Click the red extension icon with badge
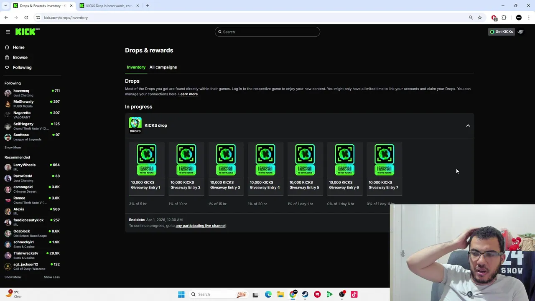535x301 pixels. pos(494,18)
